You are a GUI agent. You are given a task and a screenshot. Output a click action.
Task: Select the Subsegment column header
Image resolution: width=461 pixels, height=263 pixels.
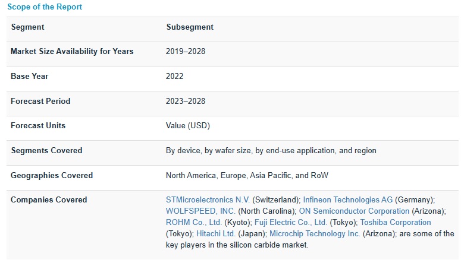190,27
